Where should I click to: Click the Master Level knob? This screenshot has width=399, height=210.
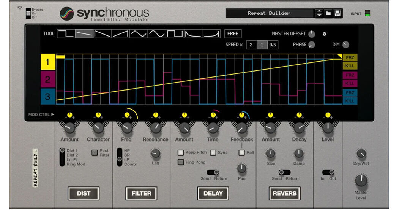click(x=361, y=180)
